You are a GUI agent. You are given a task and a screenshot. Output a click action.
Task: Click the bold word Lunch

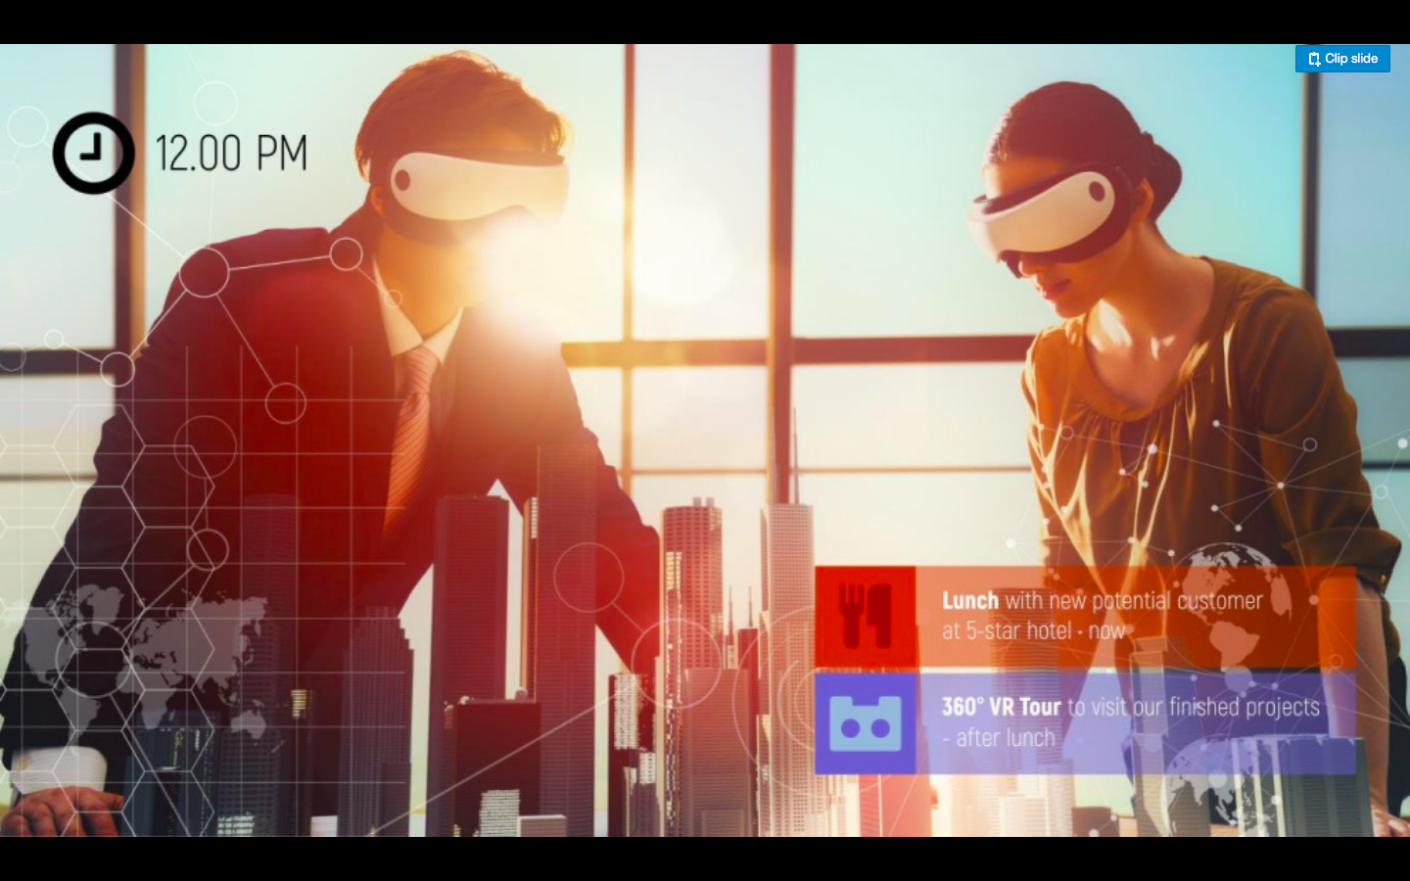[x=969, y=600]
